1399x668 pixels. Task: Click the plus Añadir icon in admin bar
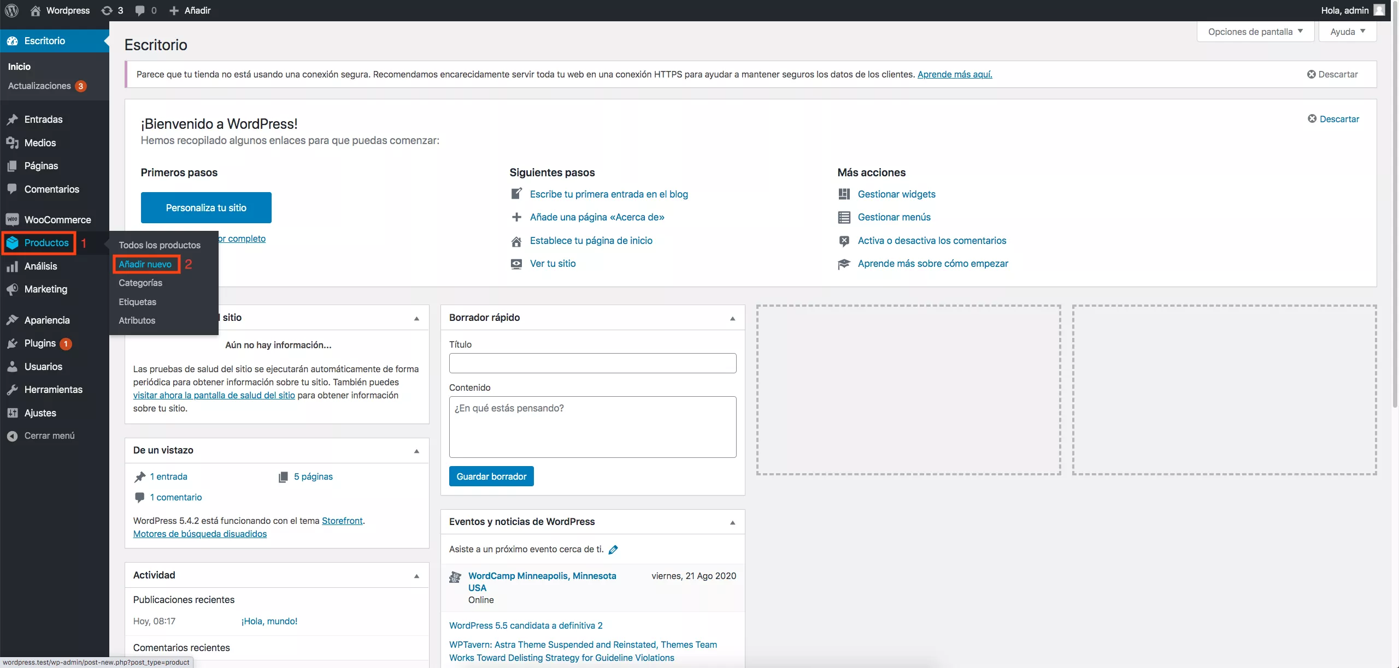pyautogui.click(x=174, y=10)
